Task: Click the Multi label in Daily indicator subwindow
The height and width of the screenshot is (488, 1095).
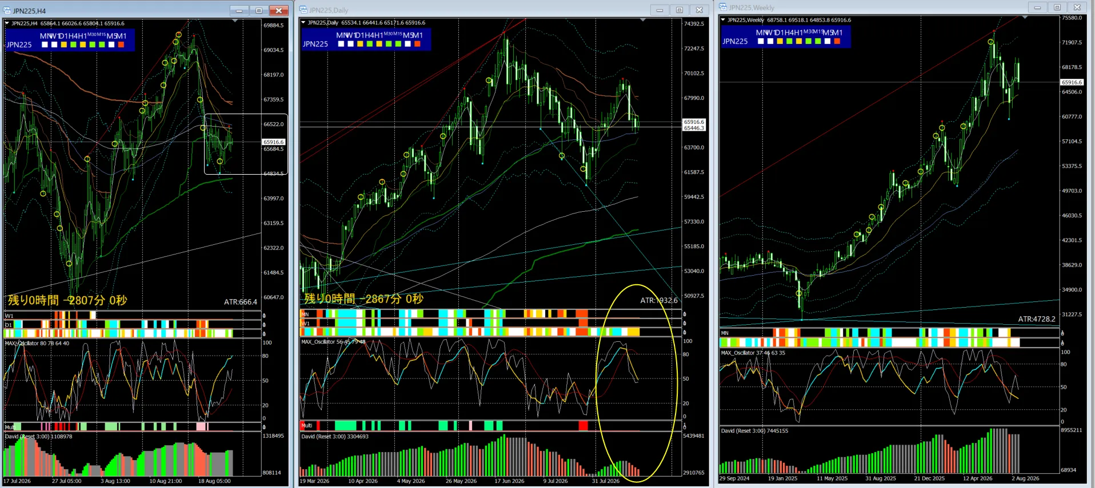Action: (x=306, y=426)
